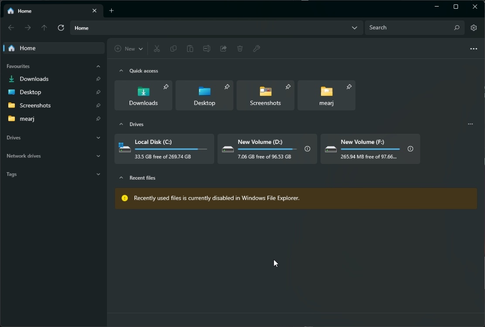Unpin Downloads from Favourites
This screenshot has height=327, width=485.
point(99,79)
